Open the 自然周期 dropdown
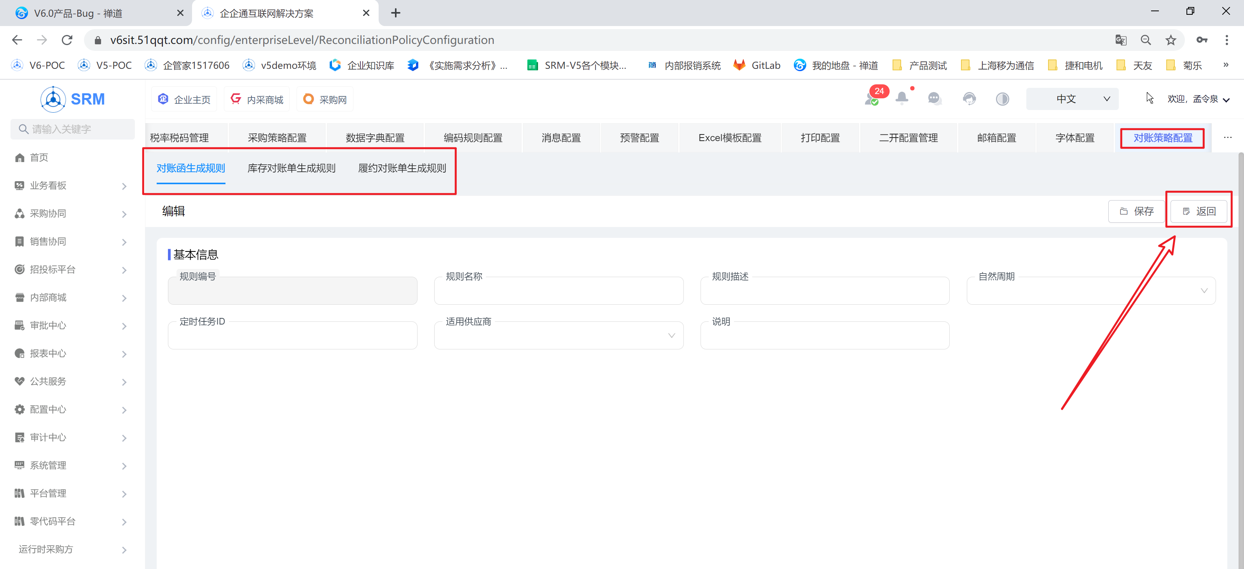Image resolution: width=1244 pixels, height=569 pixels. point(1091,291)
